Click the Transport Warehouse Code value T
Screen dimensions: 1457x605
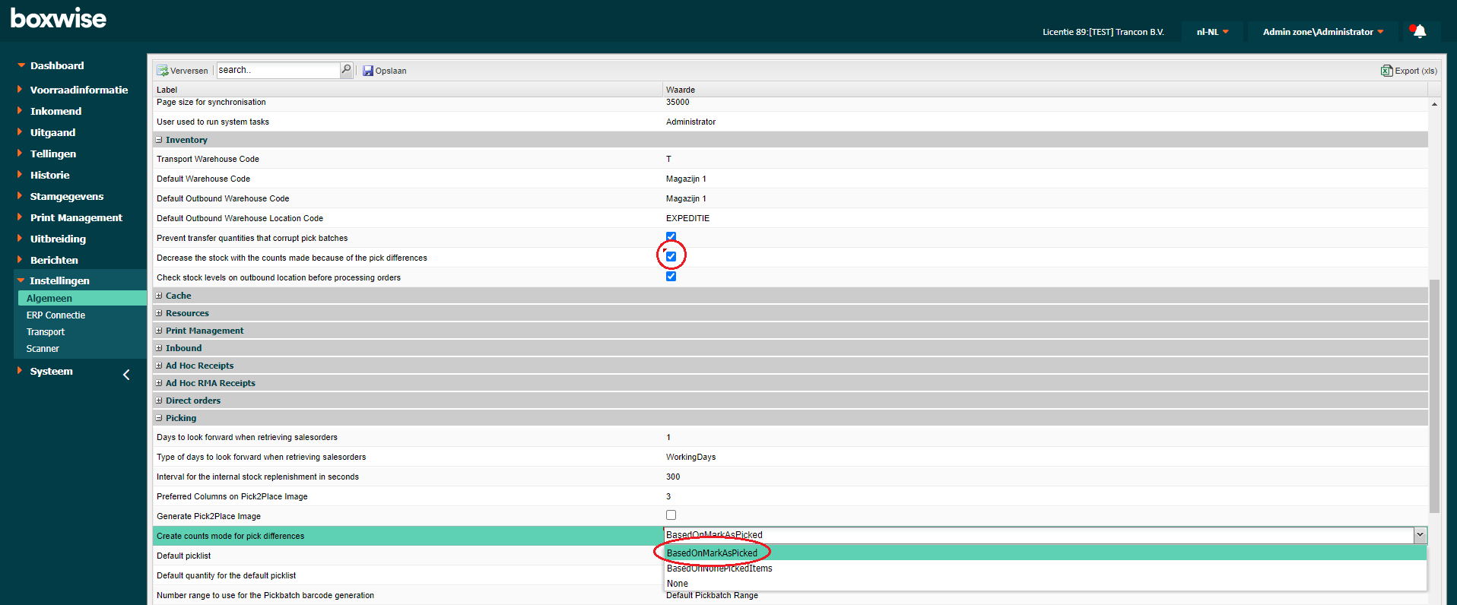pyautogui.click(x=668, y=159)
